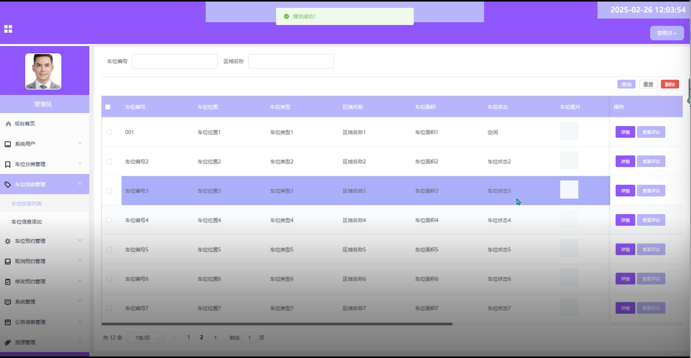
Task: Click the monitor icon beside 系统用户
Action: coord(8,144)
